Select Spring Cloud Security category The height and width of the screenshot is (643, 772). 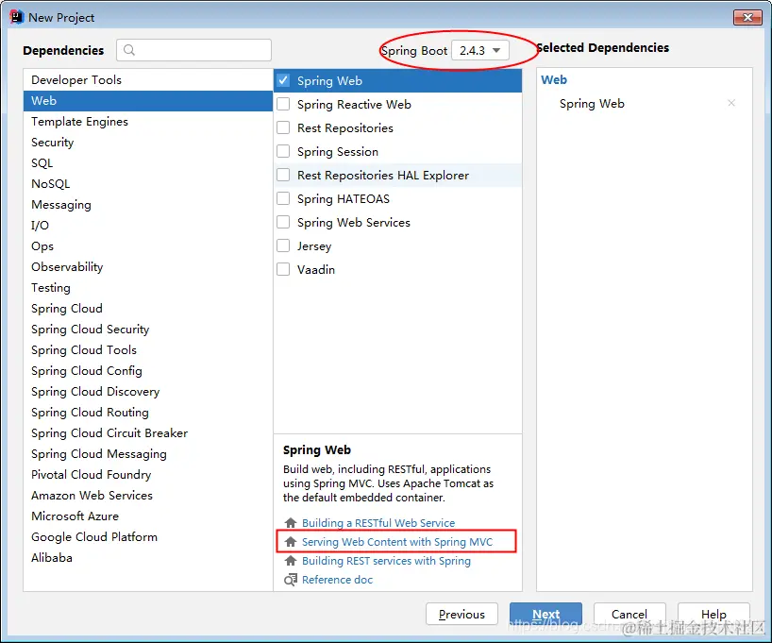point(148,330)
